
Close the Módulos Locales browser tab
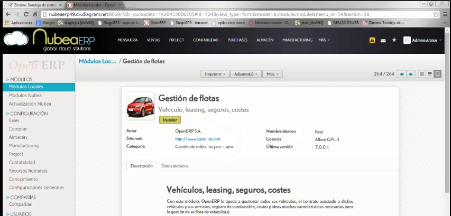120,5
